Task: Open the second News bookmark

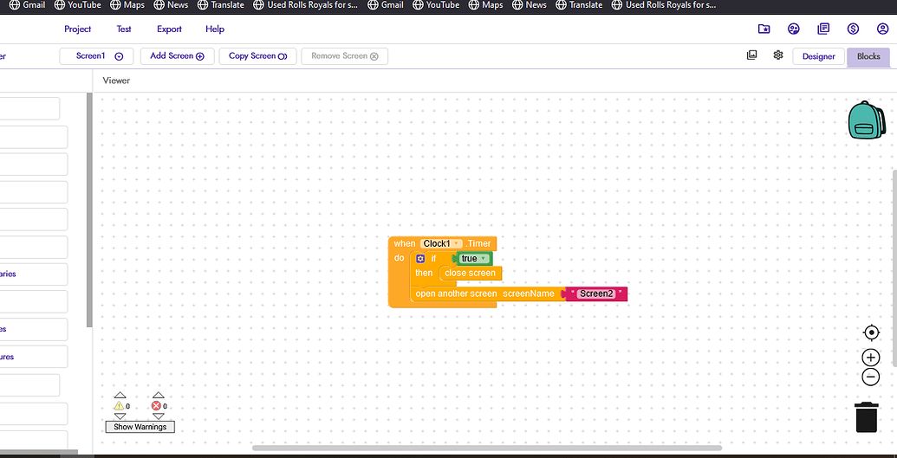Action: click(x=530, y=4)
